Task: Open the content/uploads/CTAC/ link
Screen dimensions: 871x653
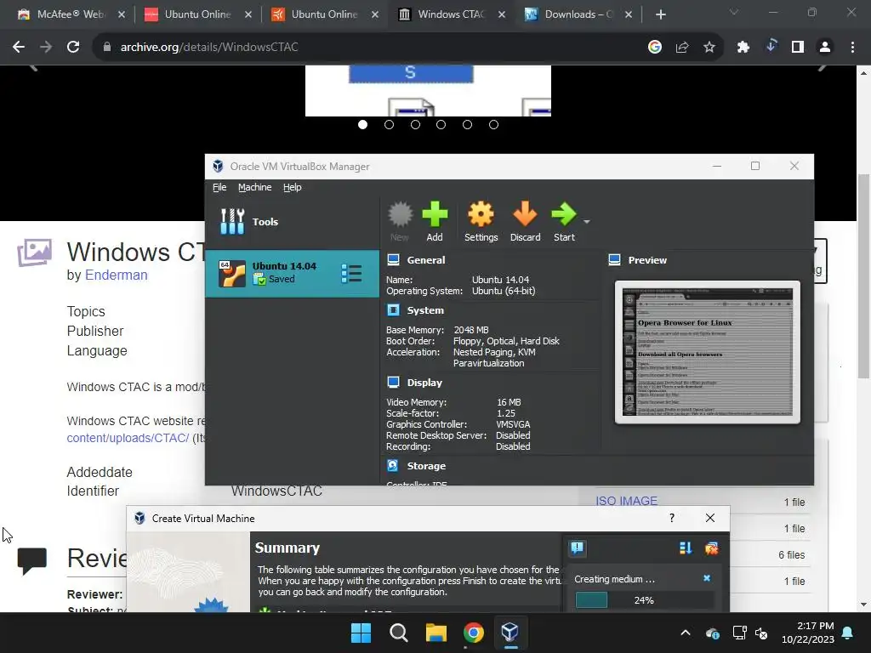Action: [x=128, y=438]
